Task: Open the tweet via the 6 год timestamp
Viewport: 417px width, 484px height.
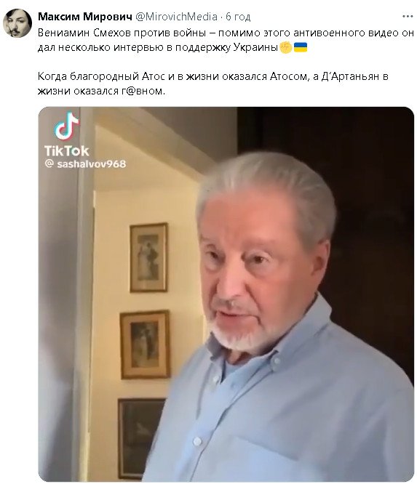Action: pyautogui.click(x=238, y=17)
